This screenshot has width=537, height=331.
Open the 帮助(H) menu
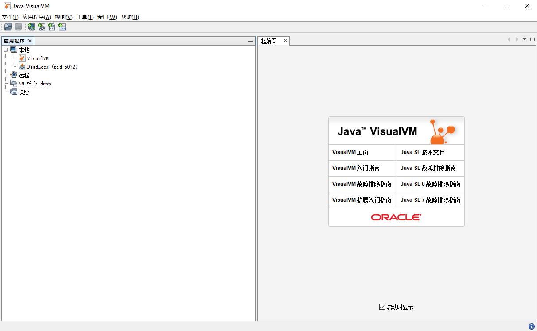click(x=130, y=17)
